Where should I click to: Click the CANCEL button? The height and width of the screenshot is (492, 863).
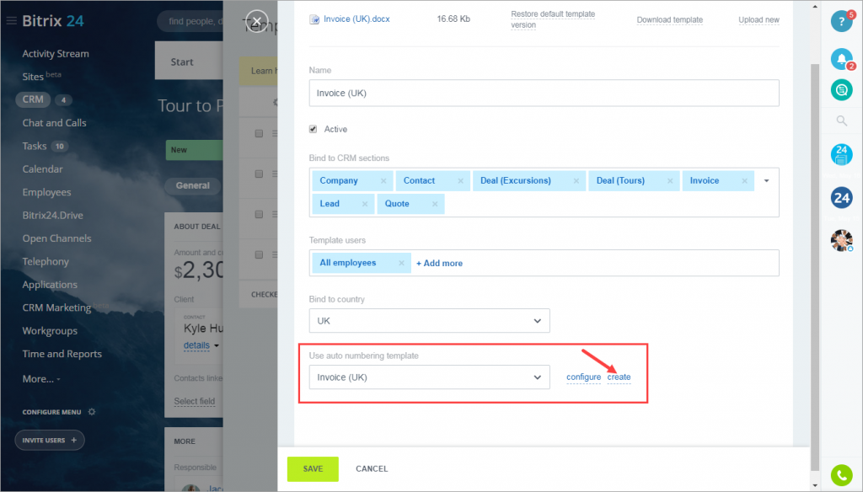click(372, 469)
